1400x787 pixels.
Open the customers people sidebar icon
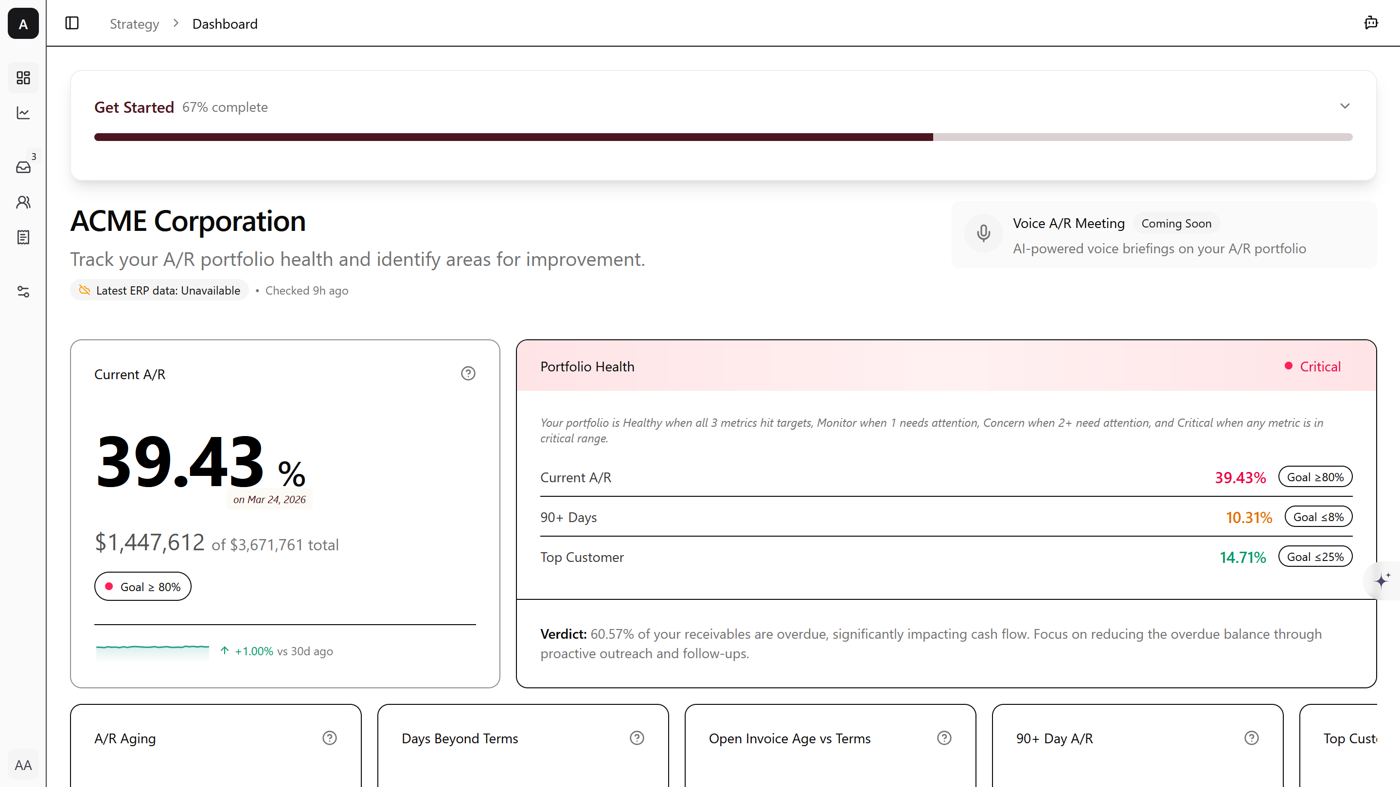coord(23,202)
